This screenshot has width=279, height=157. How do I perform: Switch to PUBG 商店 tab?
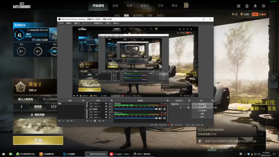tap(174, 6)
